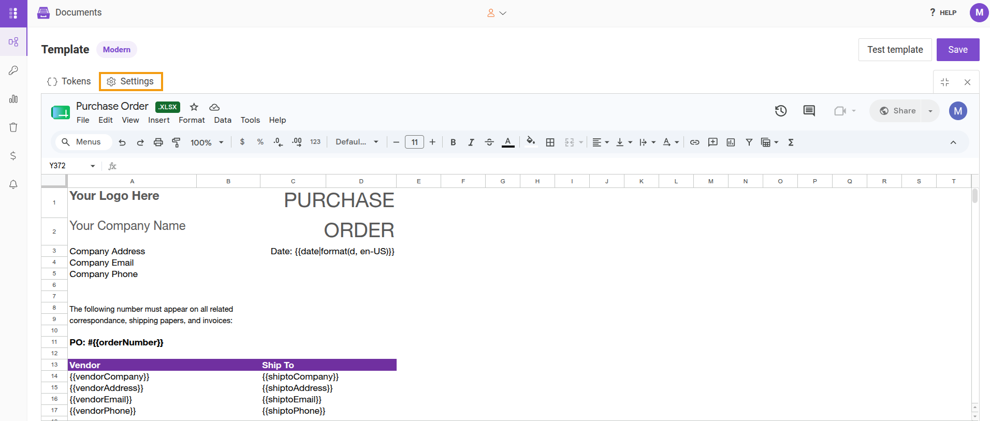Open text wrapping dropdown

click(x=647, y=142)
